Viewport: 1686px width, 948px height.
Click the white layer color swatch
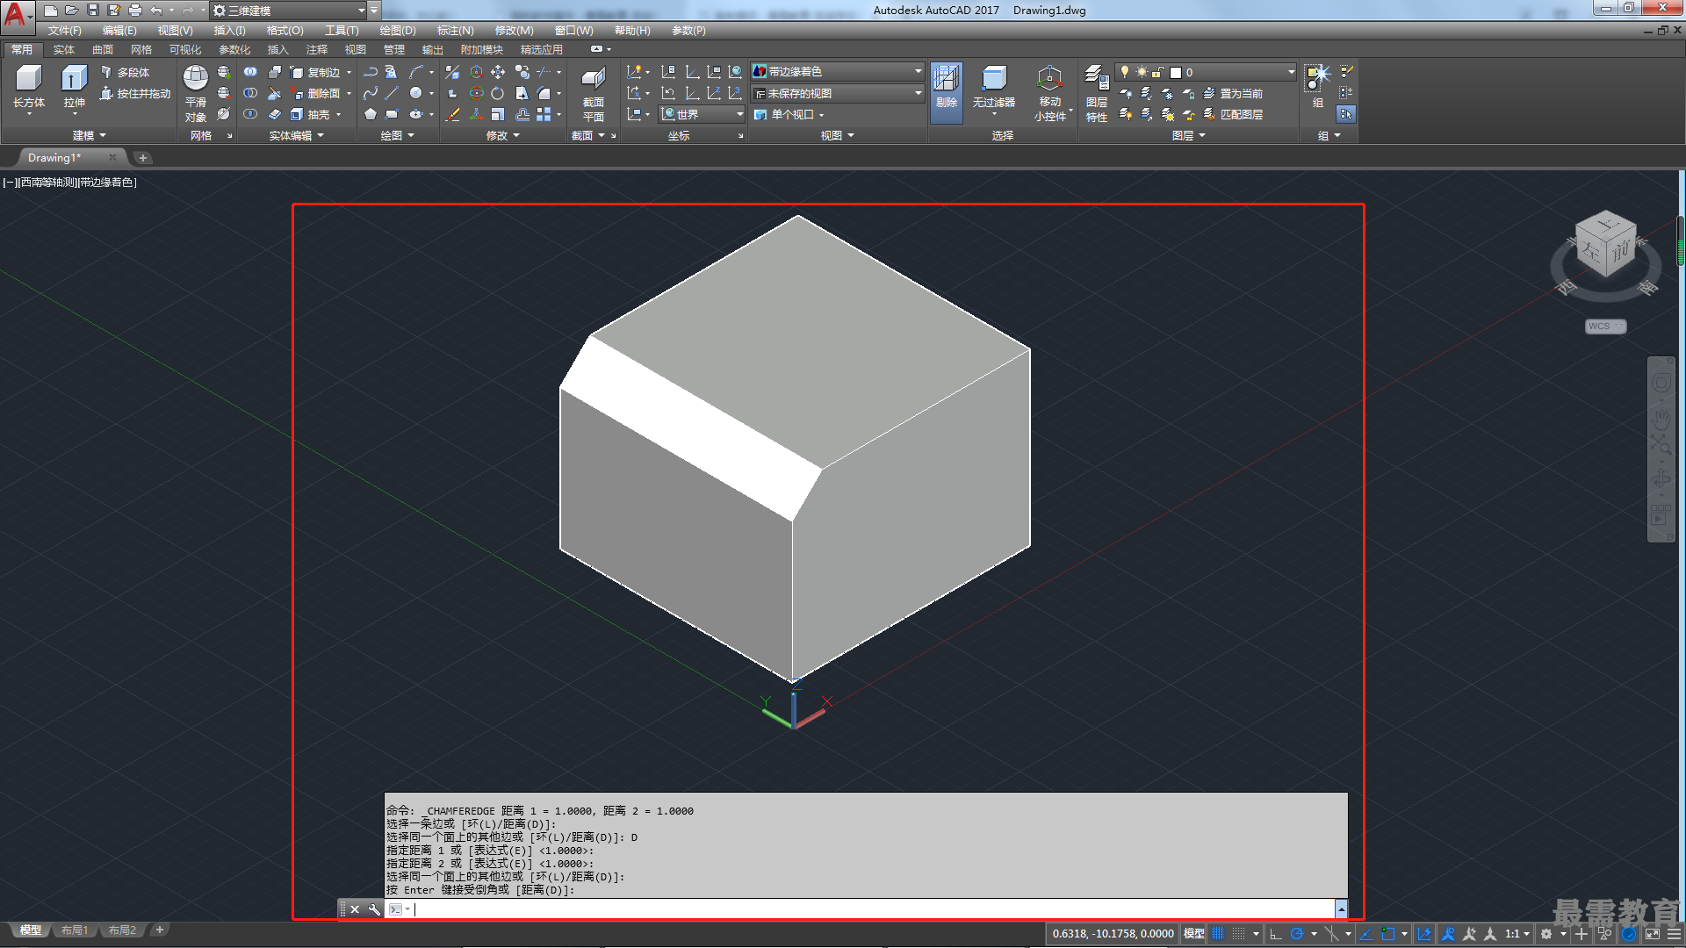click(1175, 72)
